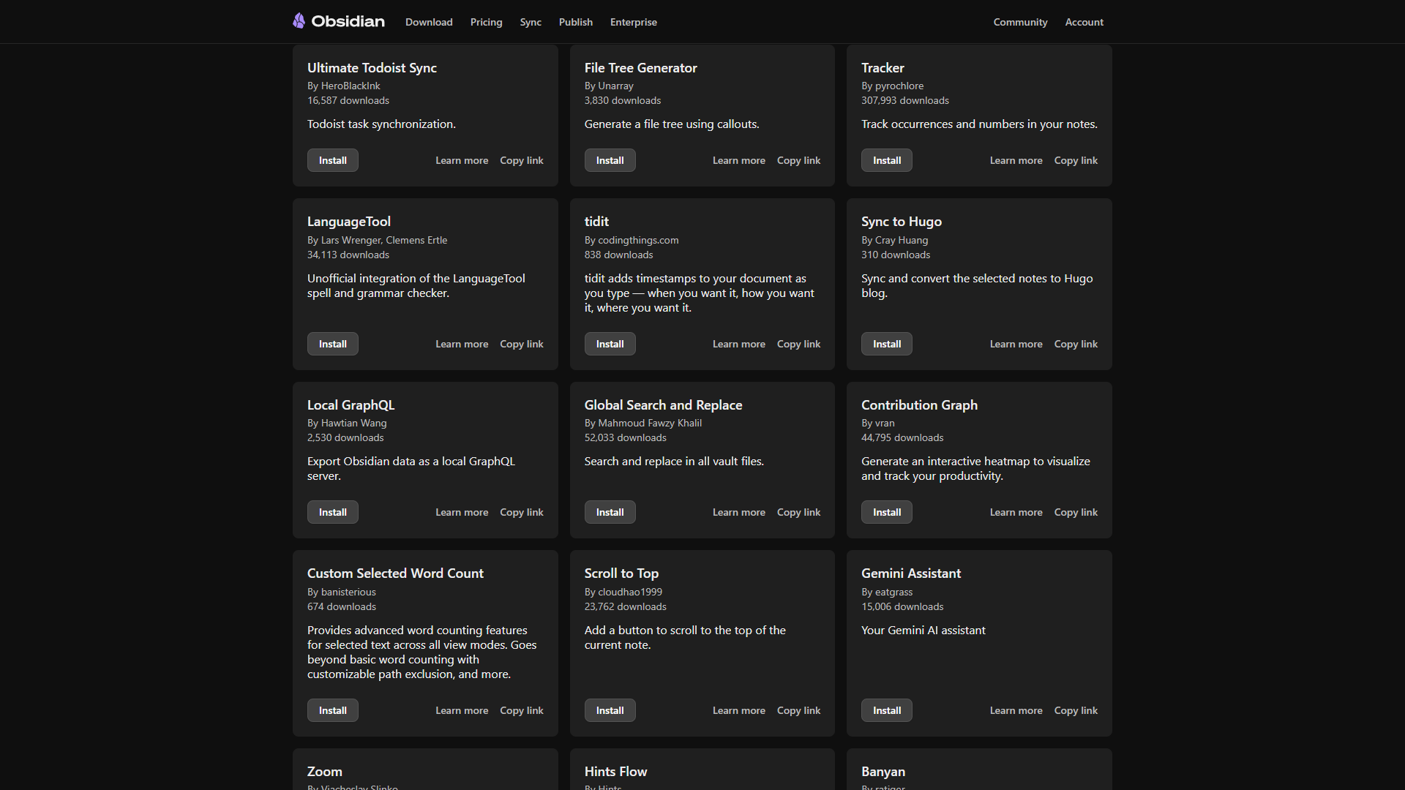Click the 52,033 downloads text
The image size is (1405, 790).
pos(626,438)
